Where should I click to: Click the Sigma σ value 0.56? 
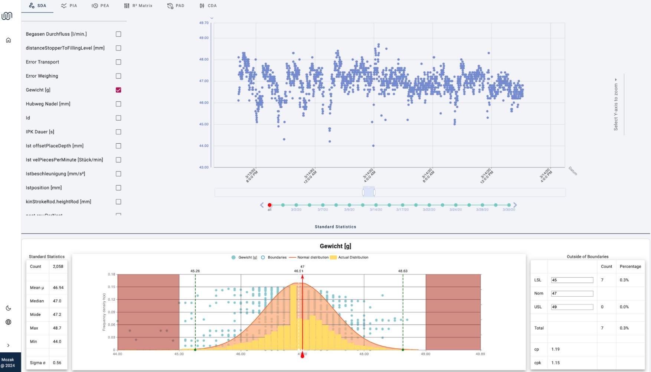57,363
